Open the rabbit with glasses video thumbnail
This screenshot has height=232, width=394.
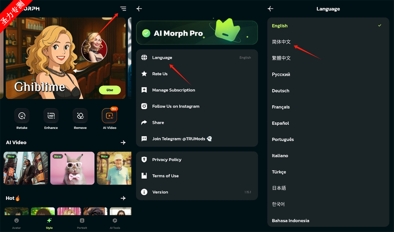(72, 168)
